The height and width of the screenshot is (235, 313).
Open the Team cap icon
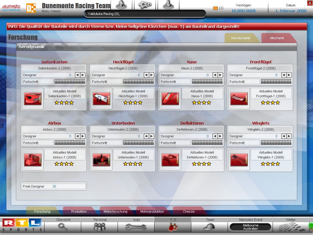coord(209,227)
